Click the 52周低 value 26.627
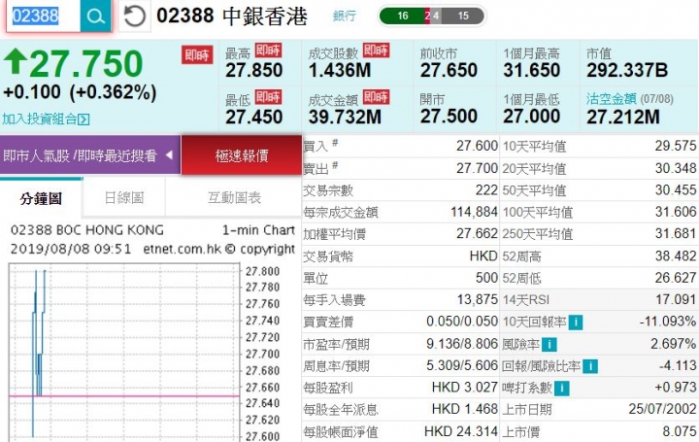699x442 pixels. (676, 278)
